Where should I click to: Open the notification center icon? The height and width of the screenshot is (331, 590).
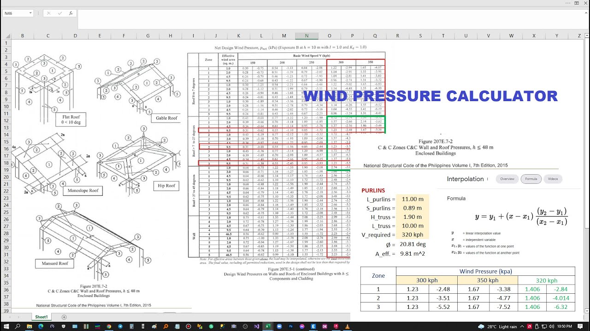coord(580,326)
